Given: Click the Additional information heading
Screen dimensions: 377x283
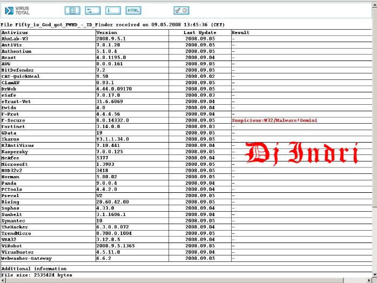Looking at the screenshot, I should click(34, 268).
